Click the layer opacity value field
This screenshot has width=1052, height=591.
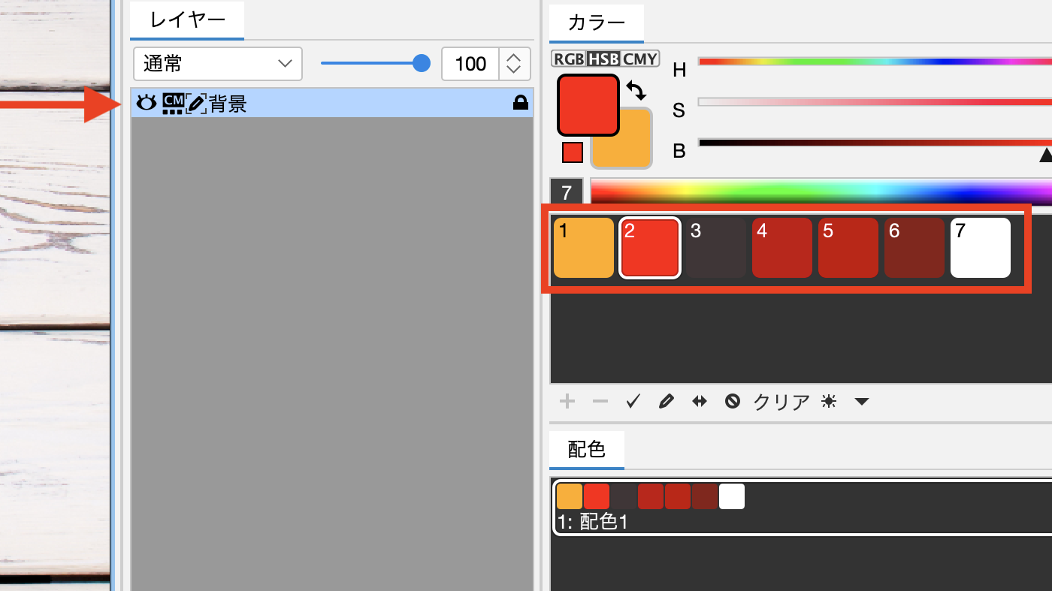click(x=470, y=64)
